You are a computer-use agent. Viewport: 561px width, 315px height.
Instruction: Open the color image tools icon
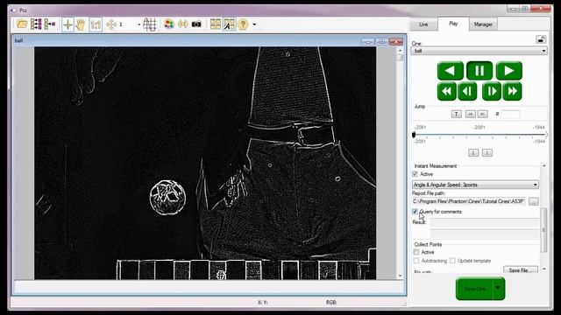pos(169,24)
